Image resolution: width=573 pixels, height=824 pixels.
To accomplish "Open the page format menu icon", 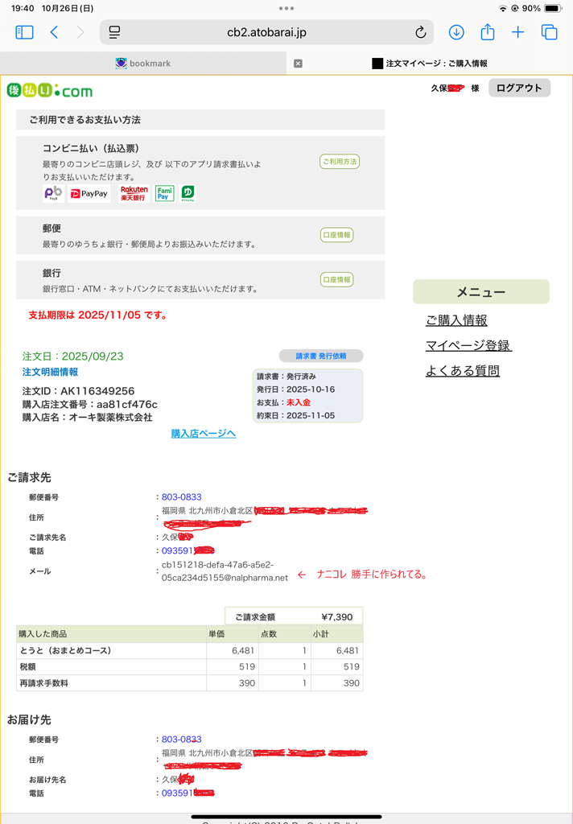I will 114,32.
